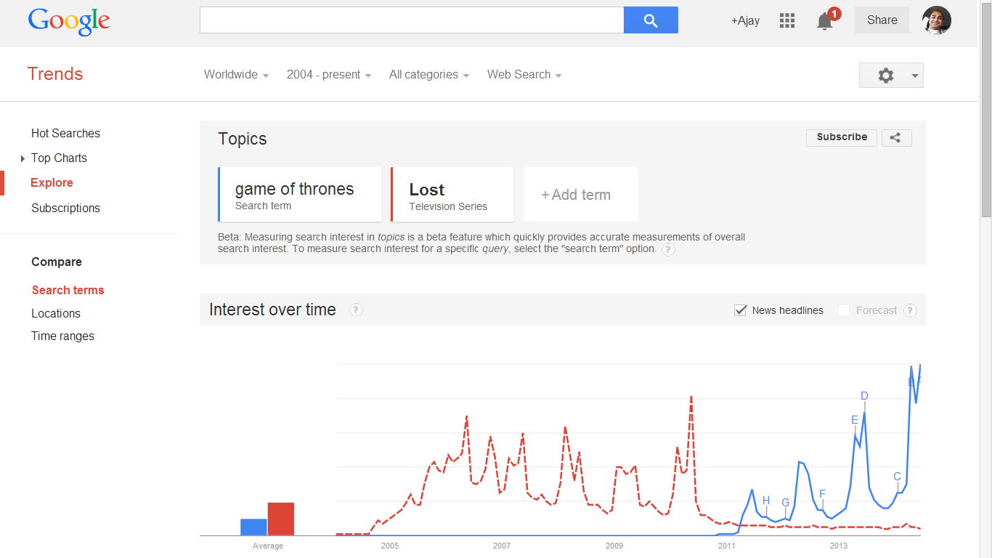Uncheck the News headlines checkbox

741,310
